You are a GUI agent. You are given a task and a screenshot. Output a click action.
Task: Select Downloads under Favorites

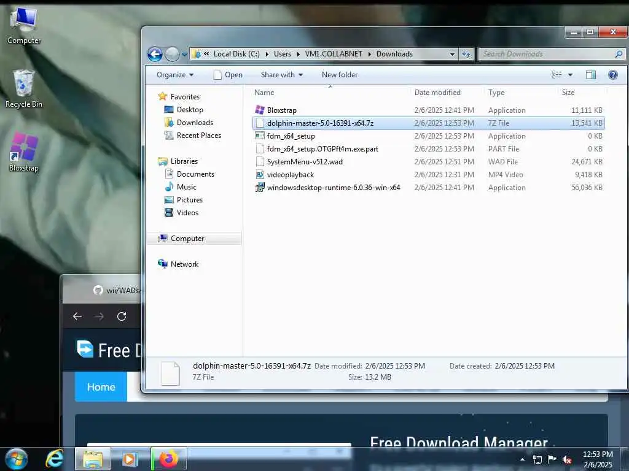pyautogui.click(x=189, y=123)
